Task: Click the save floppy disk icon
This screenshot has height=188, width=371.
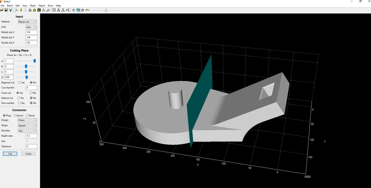Action: 6,10
